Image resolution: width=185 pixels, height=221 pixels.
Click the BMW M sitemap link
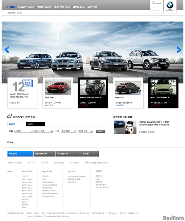click(25, 205)
